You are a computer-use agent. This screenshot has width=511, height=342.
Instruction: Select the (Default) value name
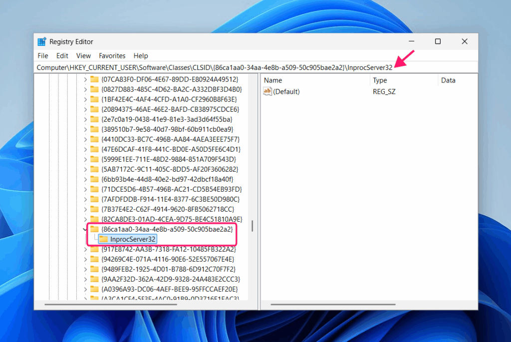(286, 91)
